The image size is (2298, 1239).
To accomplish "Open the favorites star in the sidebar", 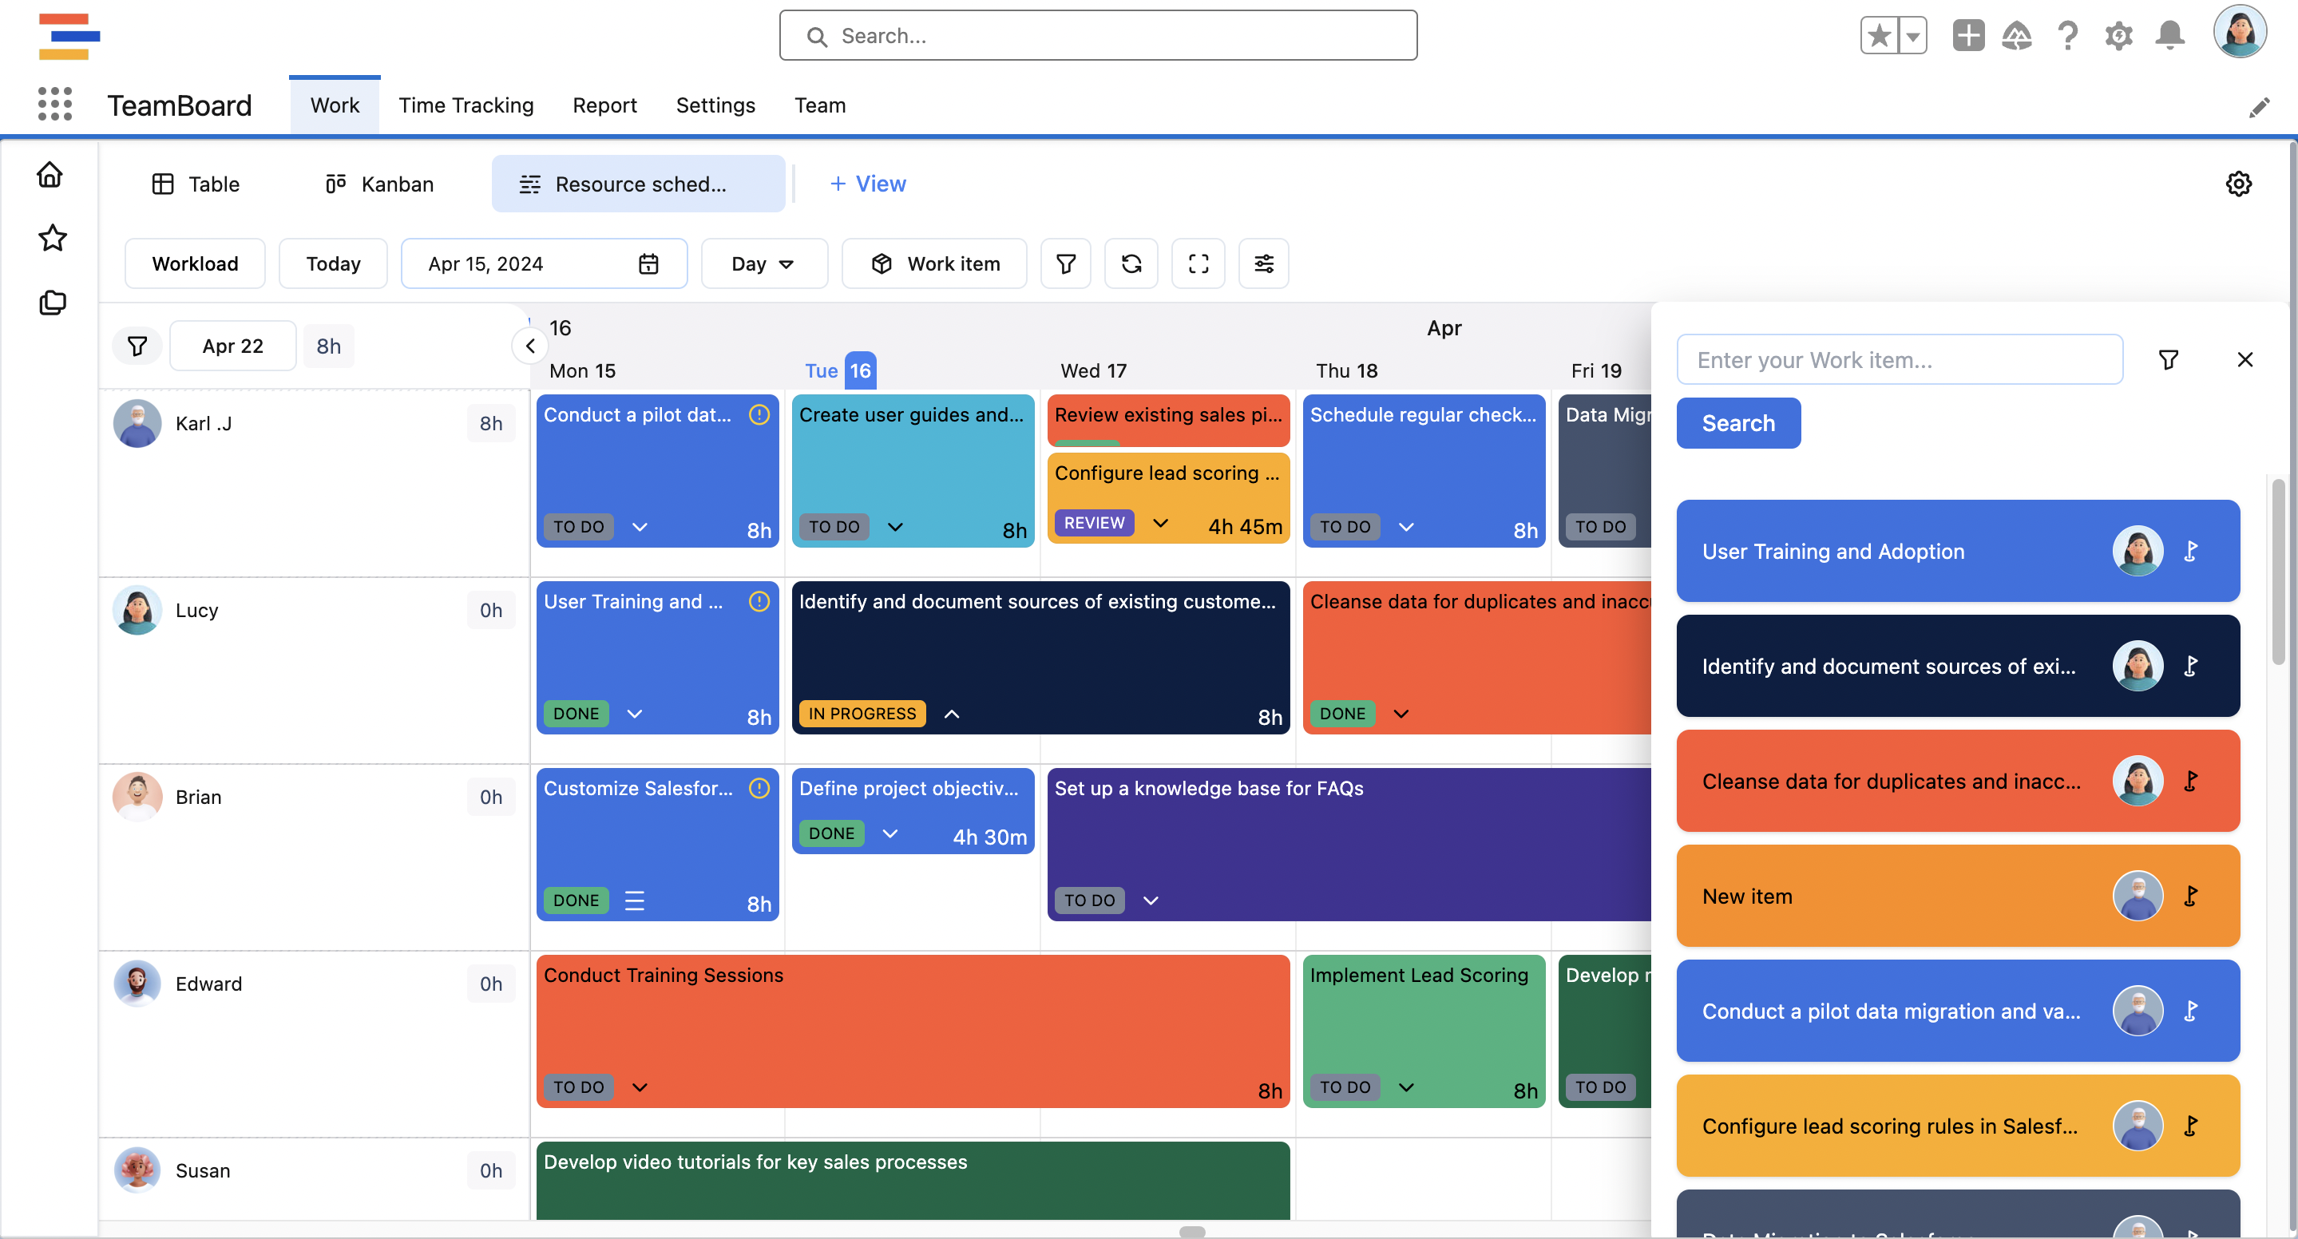I will point(52,238).
